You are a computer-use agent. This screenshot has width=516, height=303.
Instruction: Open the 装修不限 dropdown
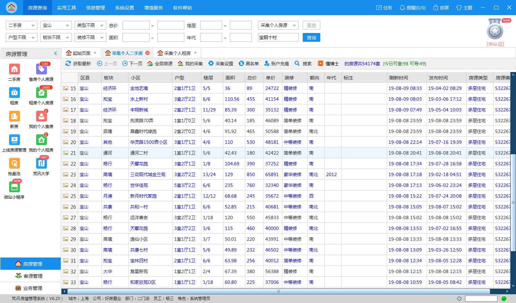(x=90, y=37)
